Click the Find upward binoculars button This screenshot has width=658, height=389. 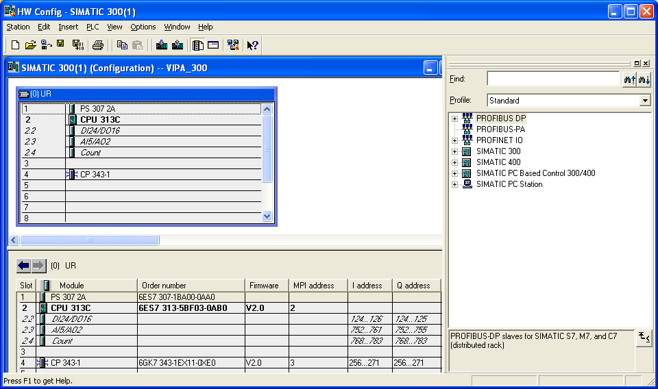pos(629,79)
